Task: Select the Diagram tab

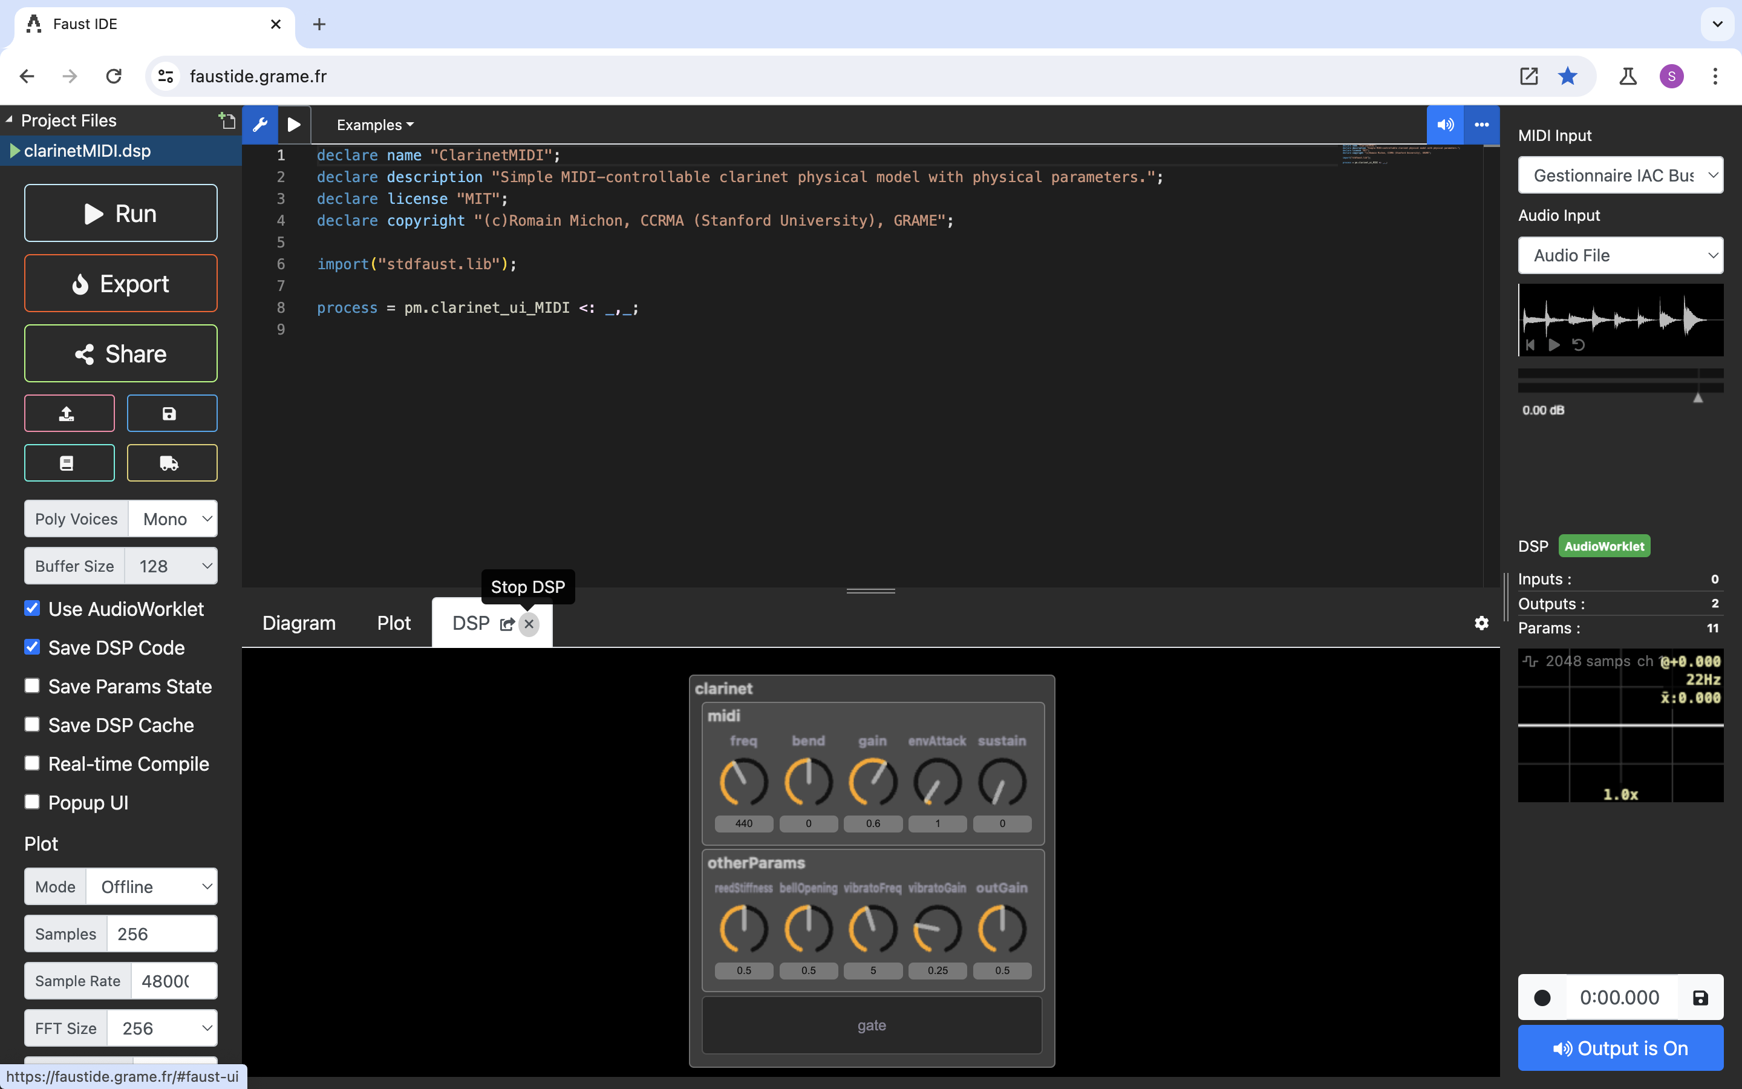Action: point(298,623)
